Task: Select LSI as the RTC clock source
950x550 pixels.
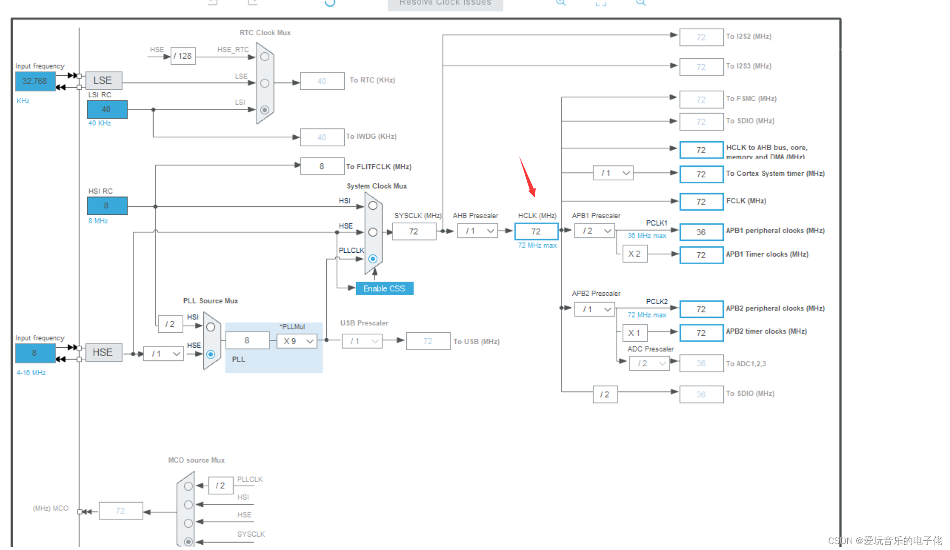Action: click(265, 110)
